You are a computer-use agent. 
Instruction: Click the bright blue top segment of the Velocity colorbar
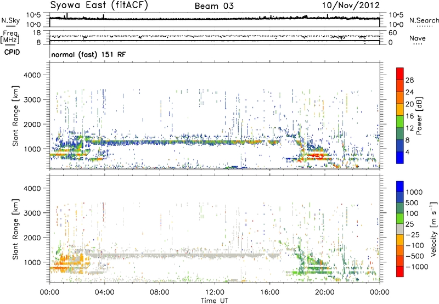[x=400, y=187]
